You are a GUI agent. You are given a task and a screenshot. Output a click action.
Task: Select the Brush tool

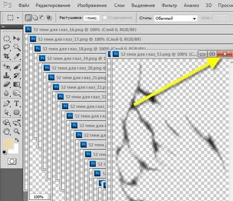pyautogui.click(x=17, y=67)
